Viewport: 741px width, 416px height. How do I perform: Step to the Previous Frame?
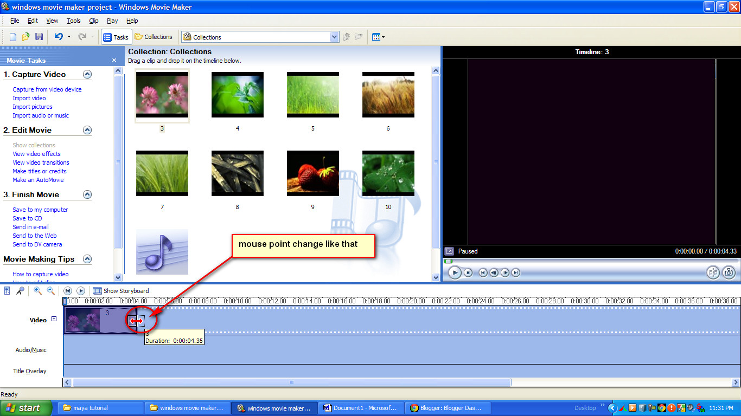pos(494,272)
